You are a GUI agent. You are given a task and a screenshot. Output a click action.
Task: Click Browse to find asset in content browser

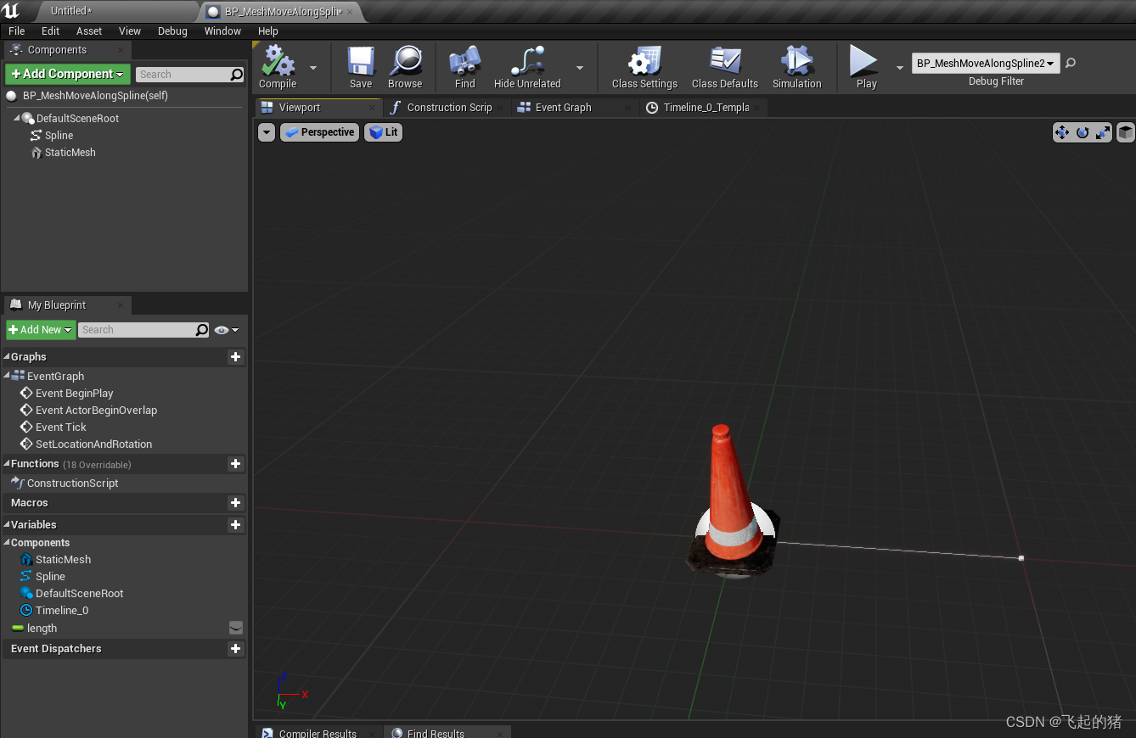[405, 63]
